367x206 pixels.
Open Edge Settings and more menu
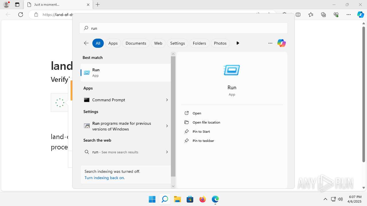point(349,15)
